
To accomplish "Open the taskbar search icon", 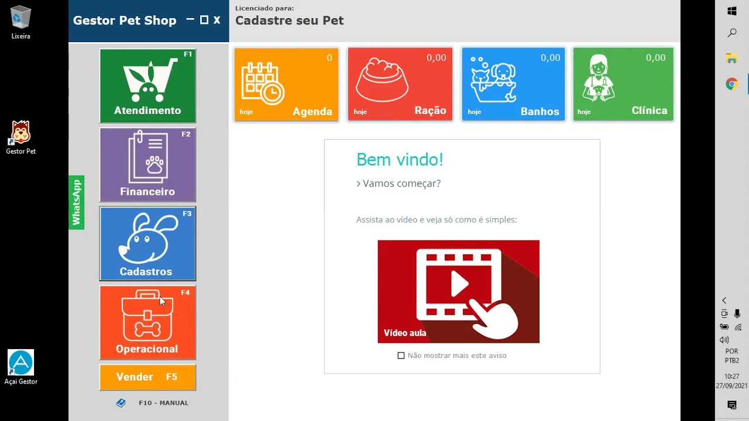I will pos(731,33).
